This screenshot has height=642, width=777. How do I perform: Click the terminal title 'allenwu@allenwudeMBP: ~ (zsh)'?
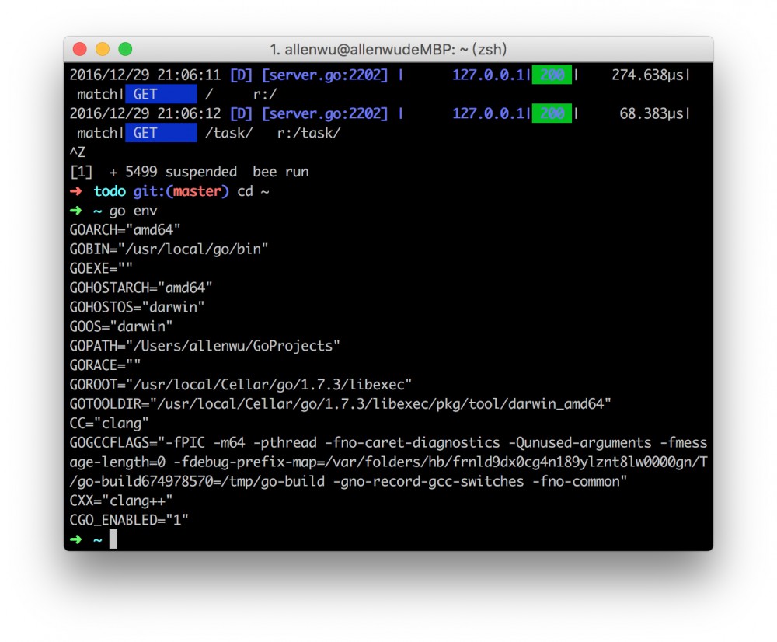(x=395, y=50)
